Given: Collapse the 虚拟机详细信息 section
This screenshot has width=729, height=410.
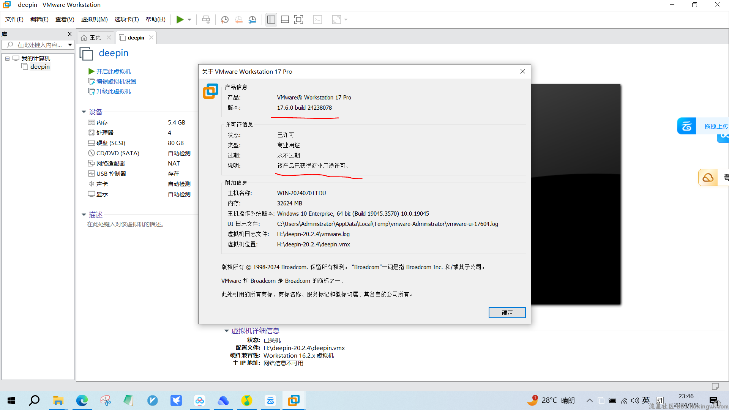Looking at the screenshot, I should [x=227, y=331].
